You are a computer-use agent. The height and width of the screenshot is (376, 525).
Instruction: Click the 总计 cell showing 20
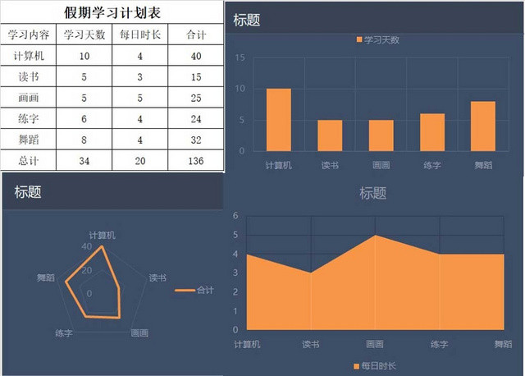coord(140,160)
